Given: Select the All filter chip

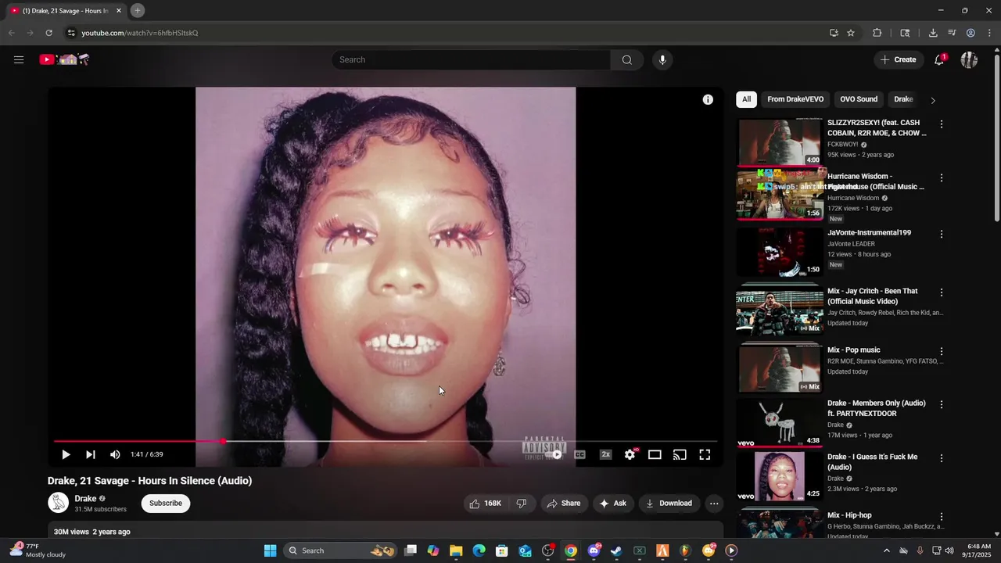Looking at the screenshot, I should pos(747,99).
